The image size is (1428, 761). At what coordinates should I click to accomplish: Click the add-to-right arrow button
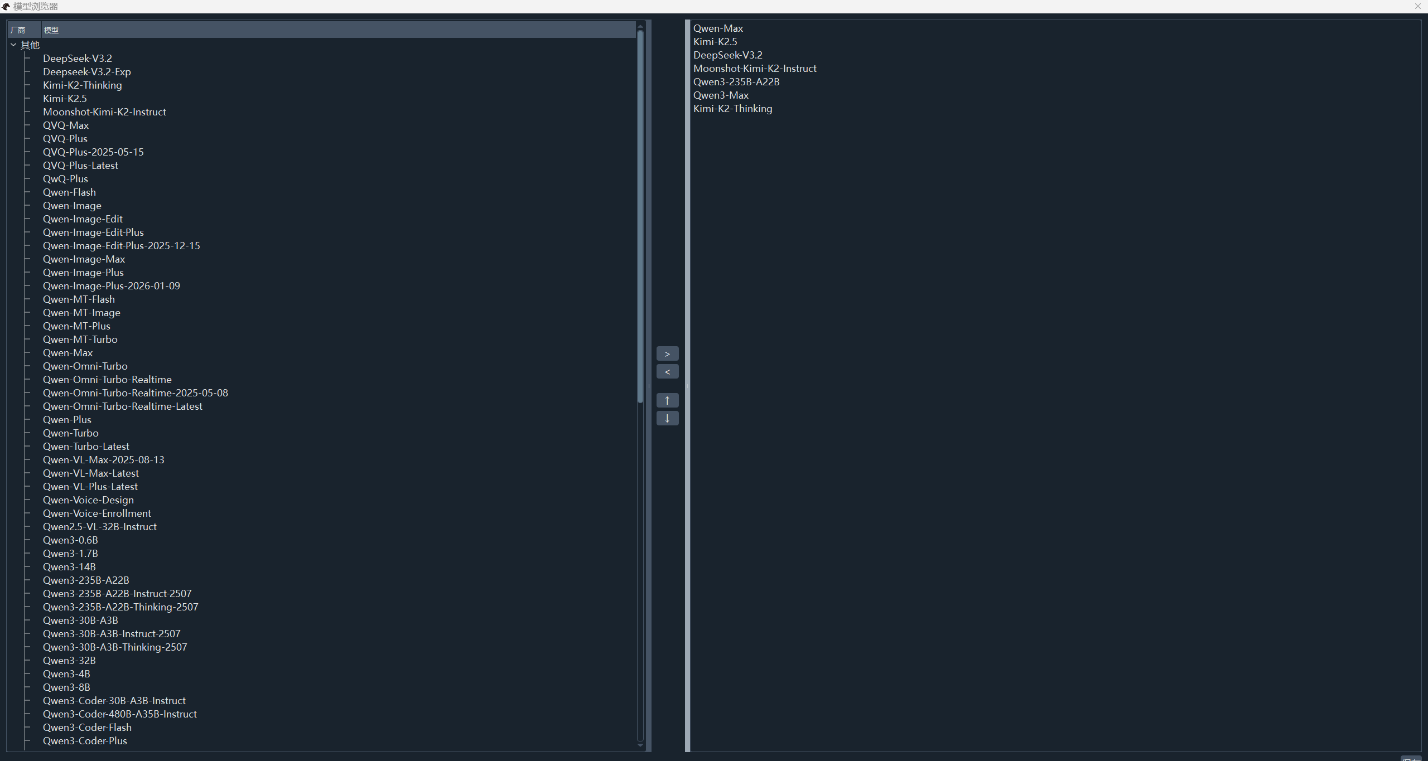667,354
